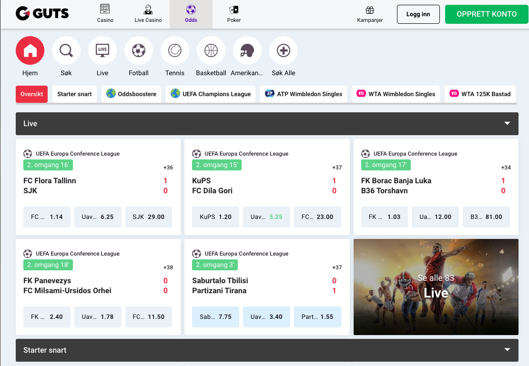
Task: Open +38 markets for Panevezys match
Action: (x=168, y=267)
